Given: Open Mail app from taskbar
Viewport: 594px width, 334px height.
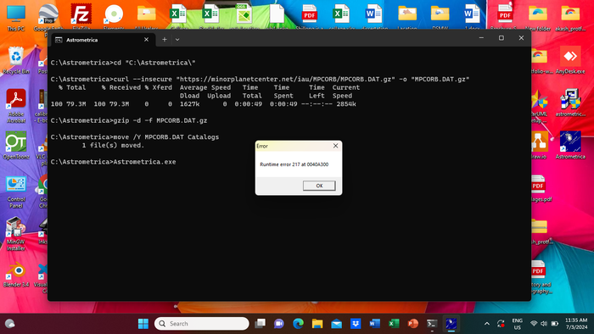Looking at the screenshot, I should [336, 324].
